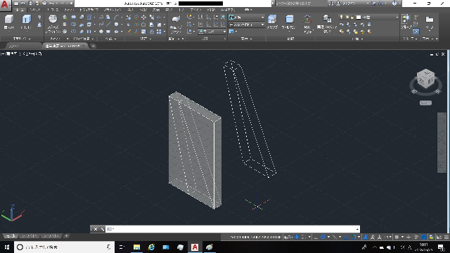Select the Circle draw tool
Viewport: 450px width, 253px height.
click(x=116, y=25)
